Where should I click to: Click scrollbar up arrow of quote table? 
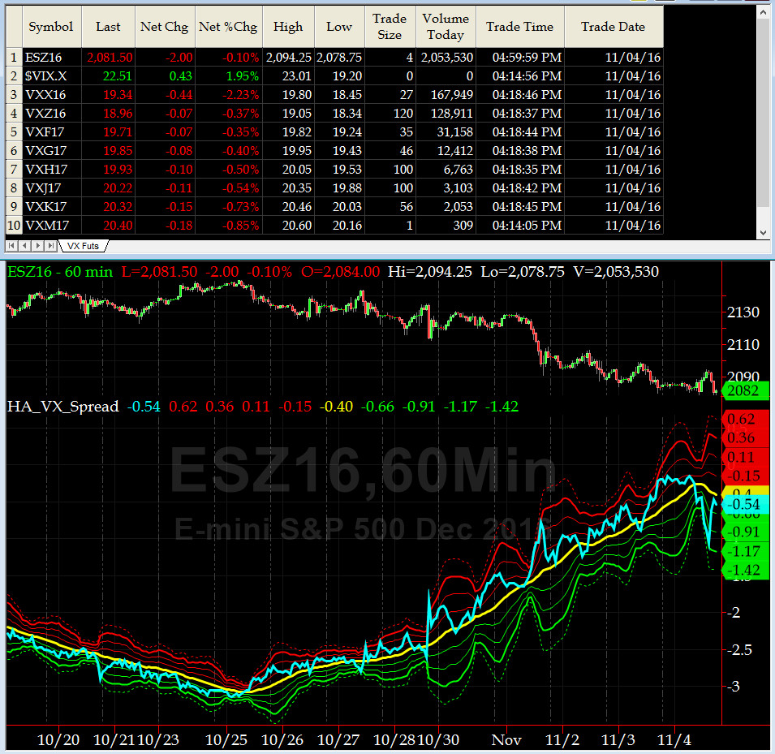(x=763, y=12)
